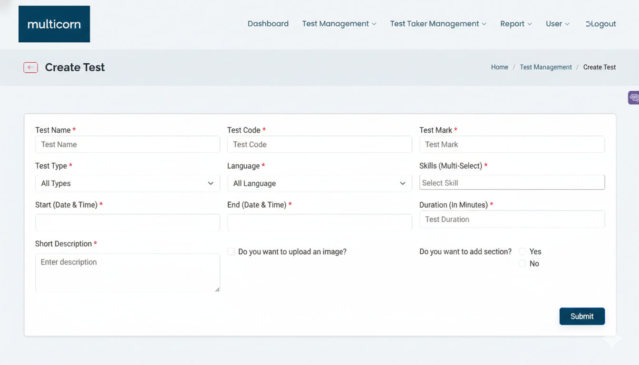Viewport: 639px width, 365px height.
Task: Go to the Dashboard page
Action: [x=268, y=24]
